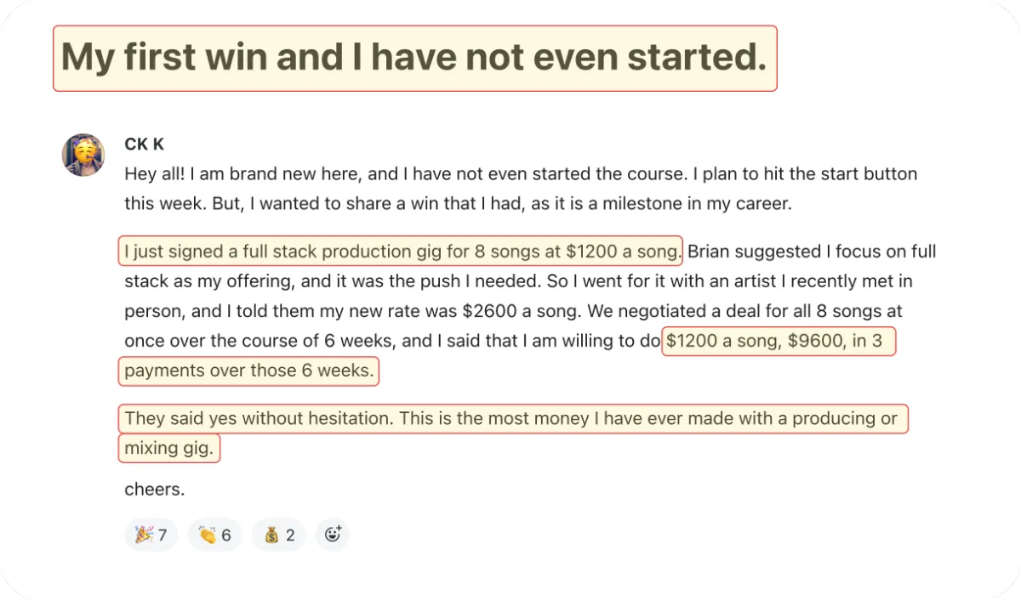Click the post title 'My first win'
Image resolution: width=1021 pixels, height=600 pixels.
(x=414, y=58)
